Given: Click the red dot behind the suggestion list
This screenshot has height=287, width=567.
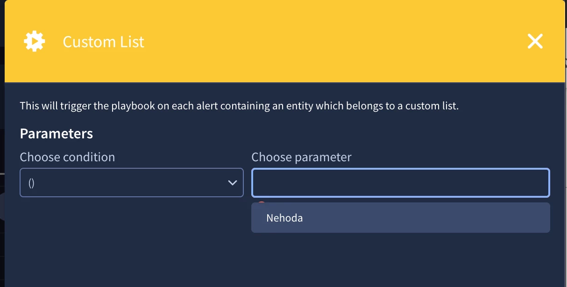Looking at the screenshot, I should tap(262, 202).
